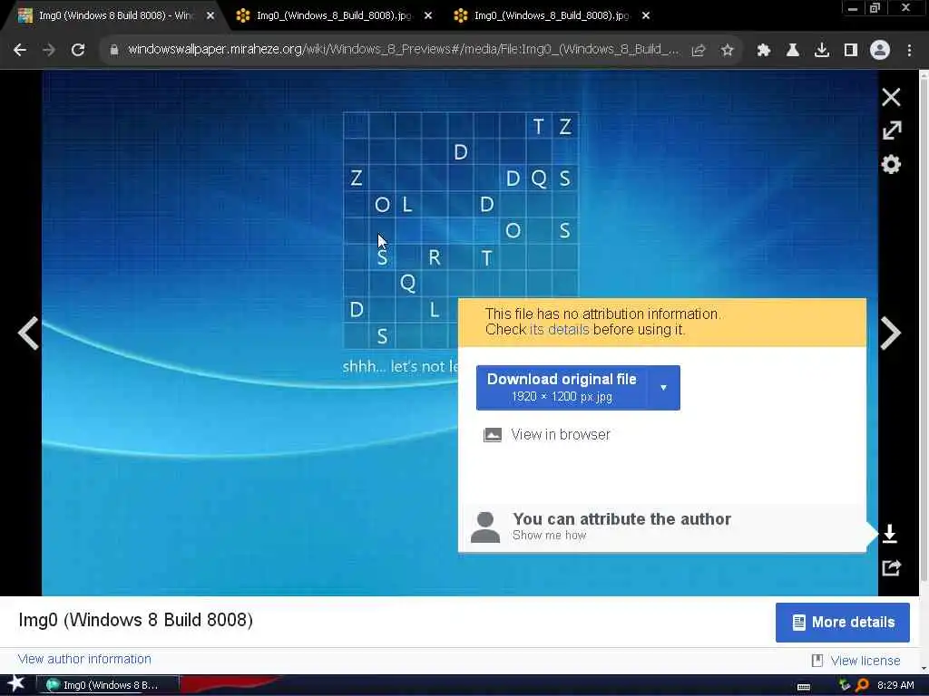Screen dimensions: 929x696
Task: Select Img0 window taskbar button
Action: 107,685
